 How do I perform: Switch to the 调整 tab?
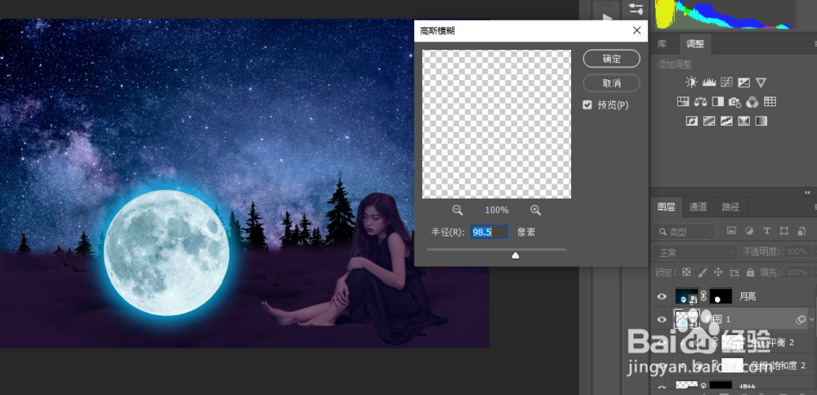[x=695, y=44]
